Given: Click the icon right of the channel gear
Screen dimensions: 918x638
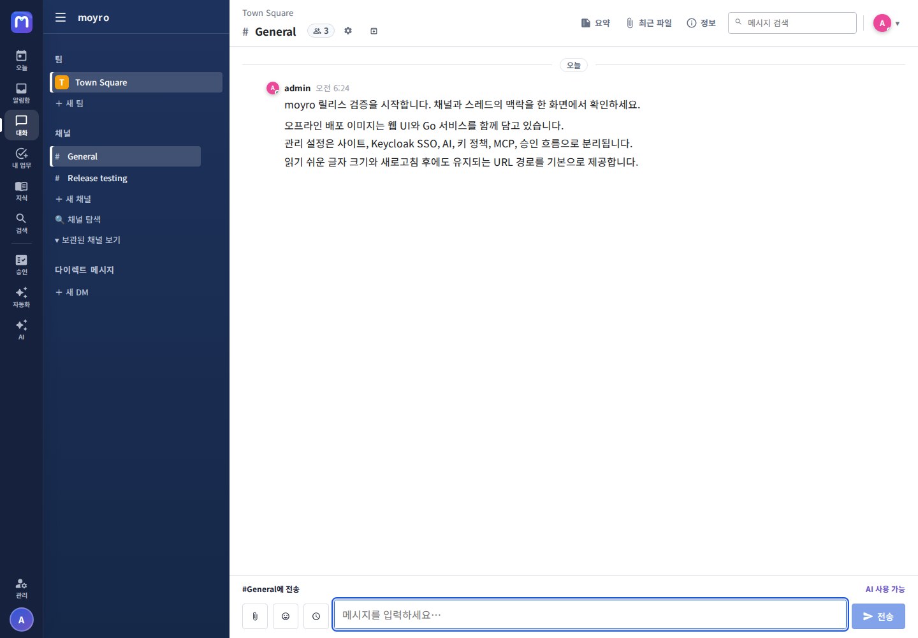Looking at the screenshot, I should coord(374,31).
